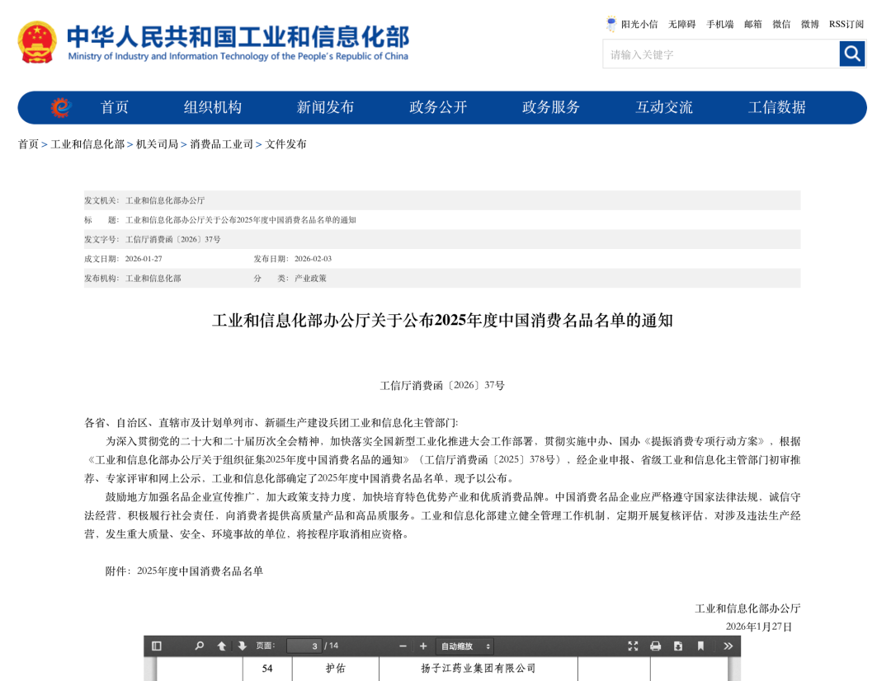Screen dimensions: 891x681
Task: Open find-in-document in the PDF toolbar
Action: click(x=200, y=646)
